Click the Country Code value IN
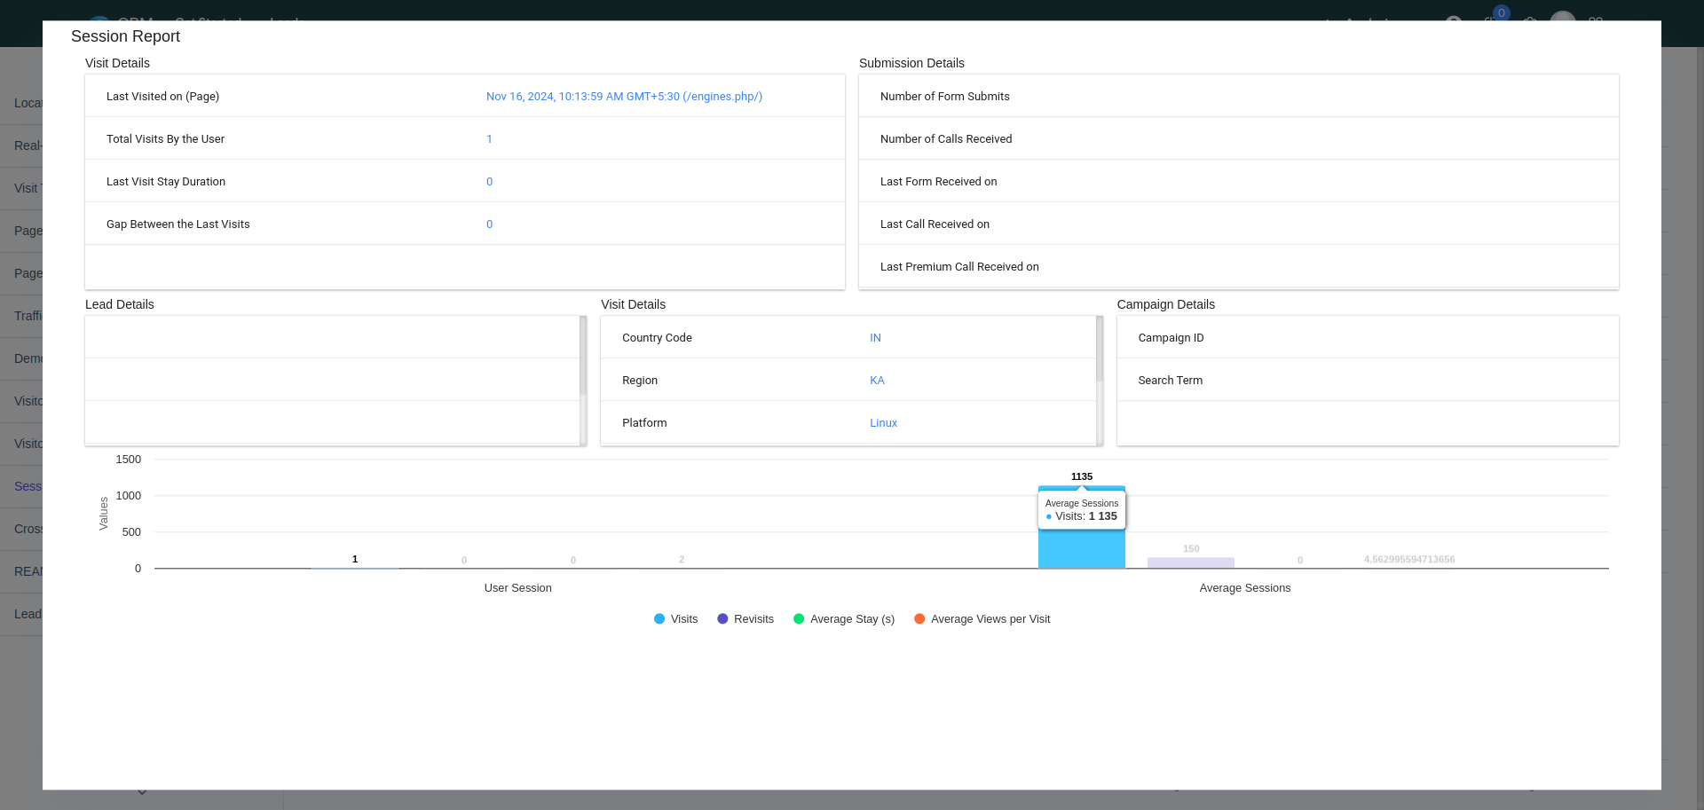The width and height of the screenshot is (1704, 810). (875, 338)
